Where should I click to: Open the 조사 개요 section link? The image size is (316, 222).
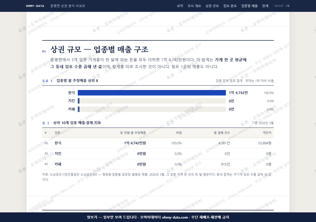click(194, 6)
